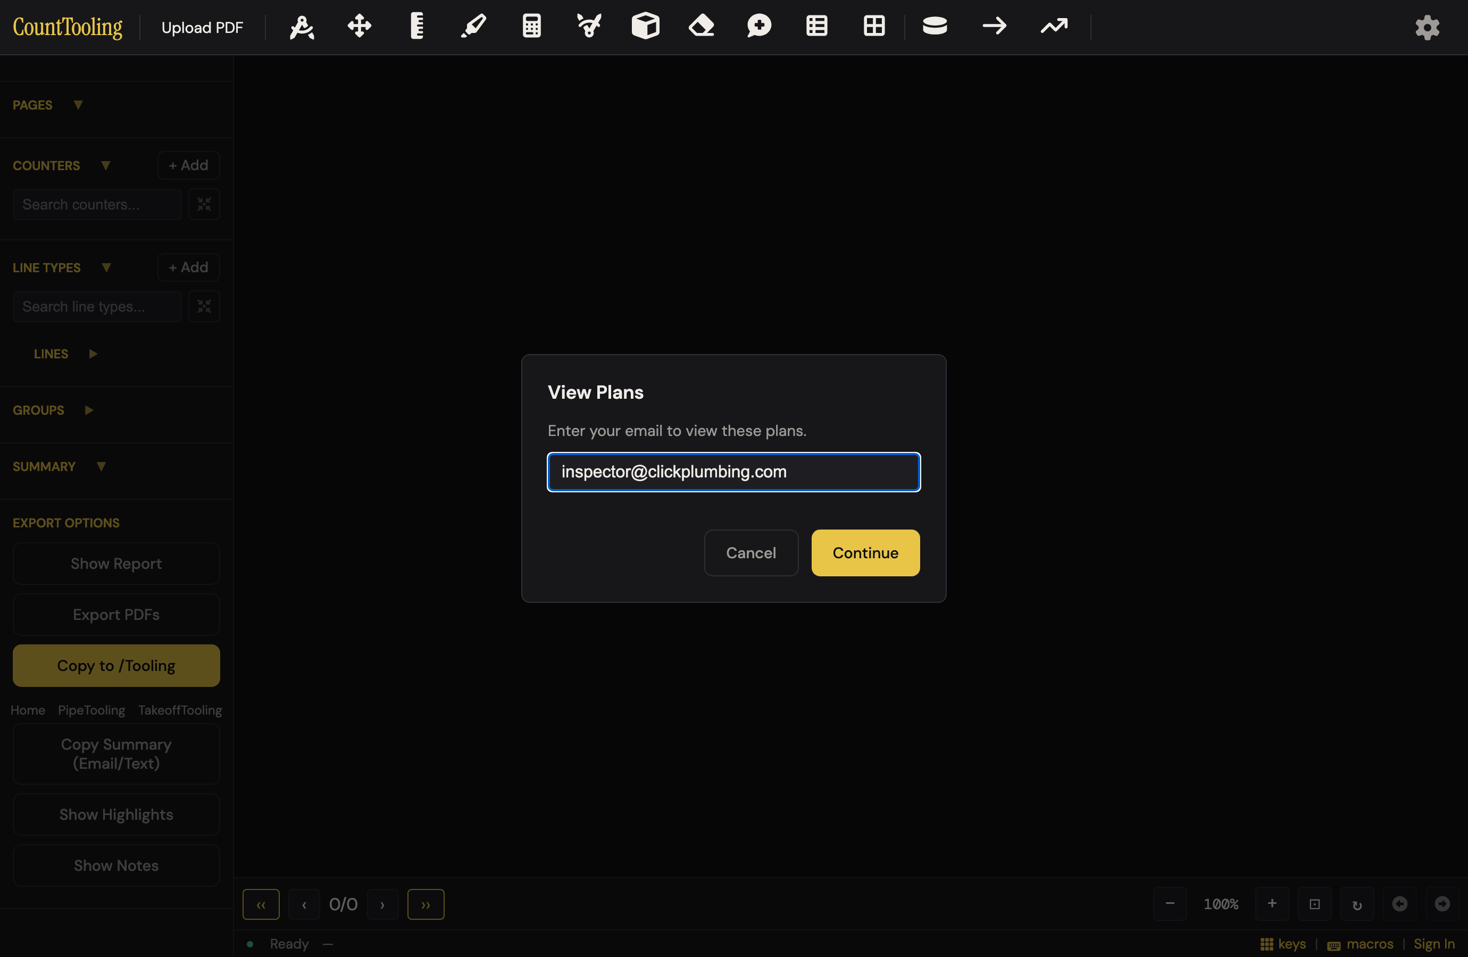Open the settings gear
The height and width of the screenshot is (957, 1468).
[1427, 28]
